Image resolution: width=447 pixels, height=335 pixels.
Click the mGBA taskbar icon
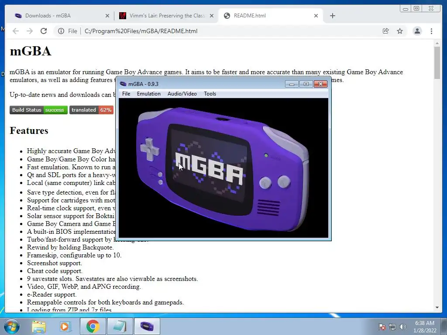pos(147,326)
